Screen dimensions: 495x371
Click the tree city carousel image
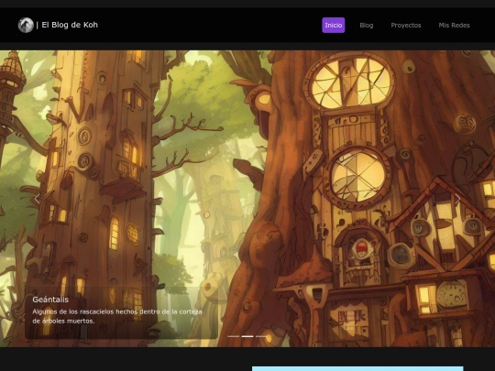[247, 199]
